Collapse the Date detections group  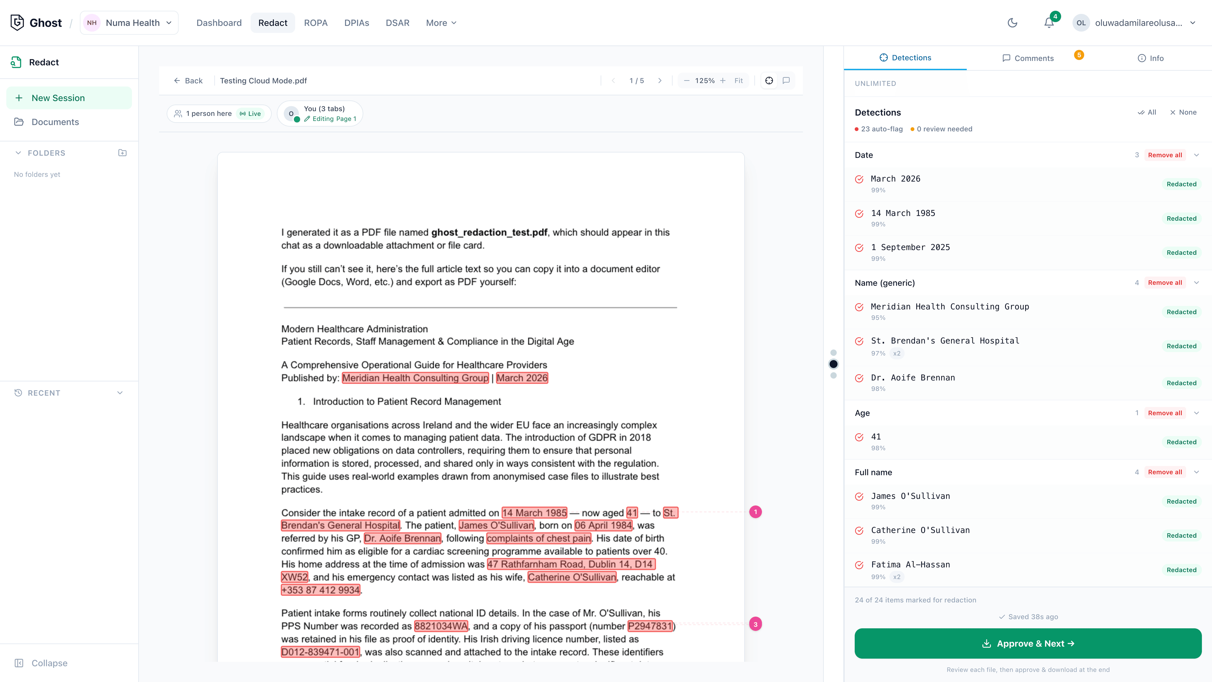1197,155
